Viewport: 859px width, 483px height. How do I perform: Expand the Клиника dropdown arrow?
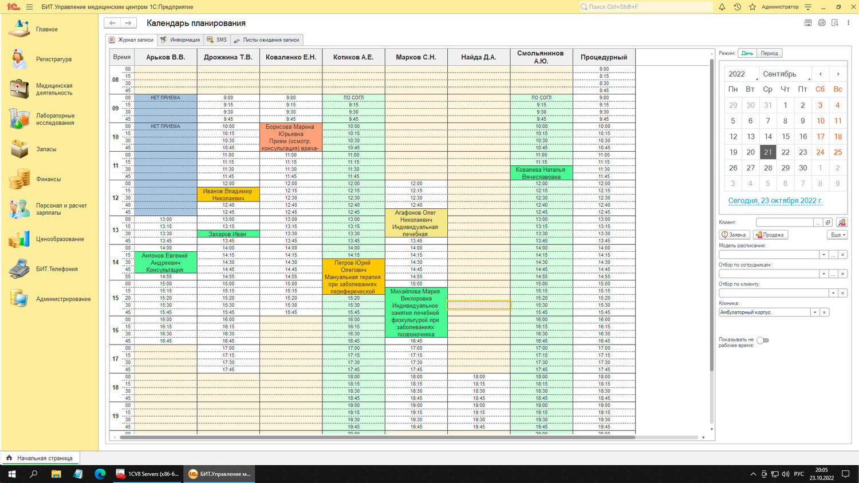pos(814,312)
